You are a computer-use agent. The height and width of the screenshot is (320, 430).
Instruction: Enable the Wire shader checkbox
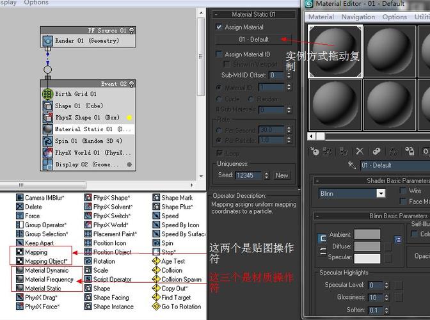(x=402, y=191)
